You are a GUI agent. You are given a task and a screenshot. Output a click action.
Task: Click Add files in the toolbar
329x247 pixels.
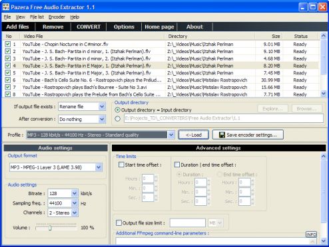point(17,27)
